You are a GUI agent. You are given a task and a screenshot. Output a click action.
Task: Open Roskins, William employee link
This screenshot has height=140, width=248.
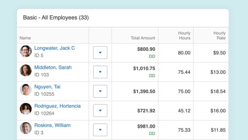[x=52, y=125]
